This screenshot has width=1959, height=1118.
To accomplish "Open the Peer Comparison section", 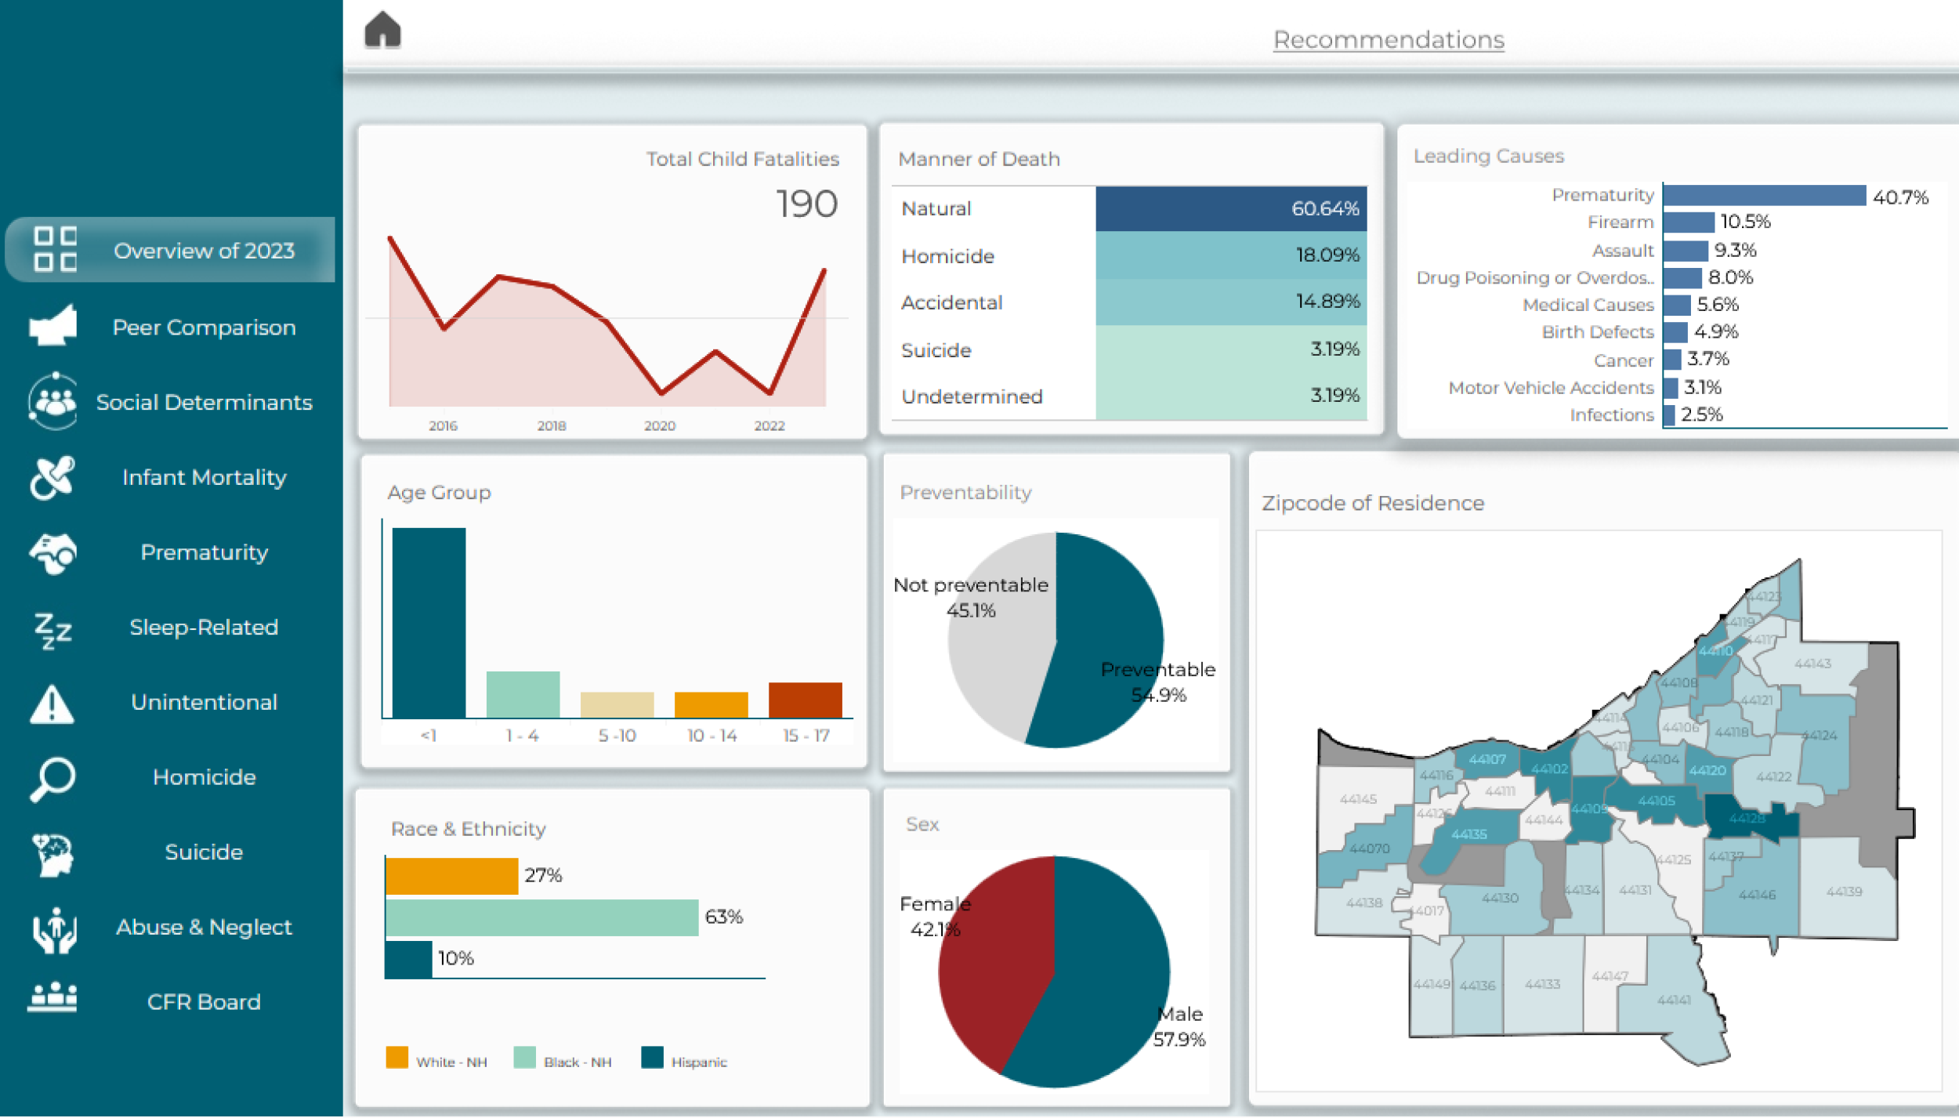I will pyautogui.click(x=204, y=327).
